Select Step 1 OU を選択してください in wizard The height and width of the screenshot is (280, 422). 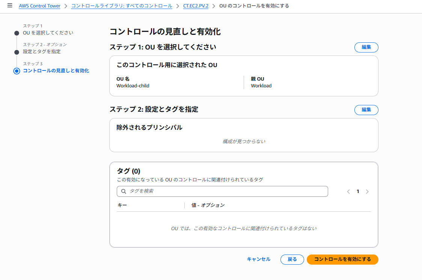[48, 33]
